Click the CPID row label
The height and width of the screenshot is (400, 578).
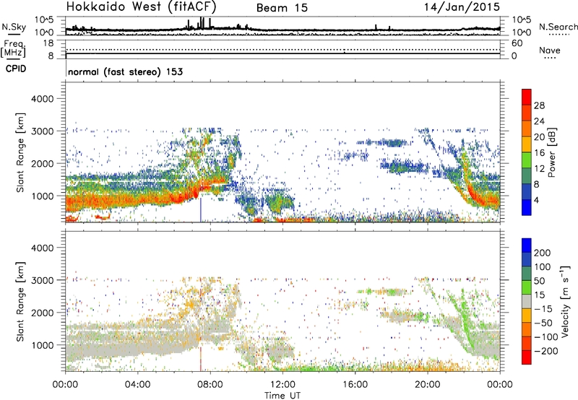[16, 69]
